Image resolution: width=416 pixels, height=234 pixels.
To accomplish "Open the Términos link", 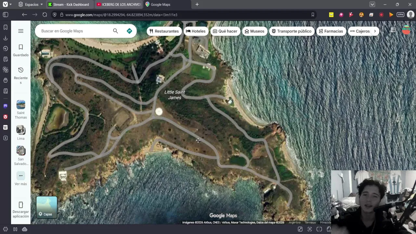I will coord(310,223).
